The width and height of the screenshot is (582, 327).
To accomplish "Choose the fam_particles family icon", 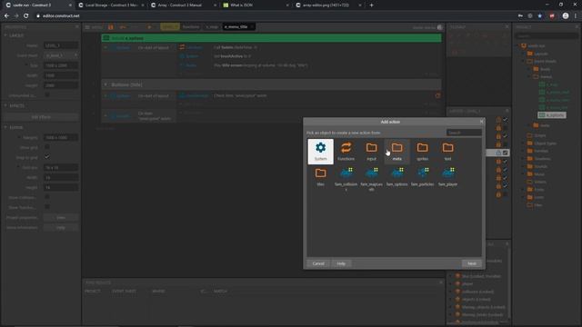I will tap(422, 177).
